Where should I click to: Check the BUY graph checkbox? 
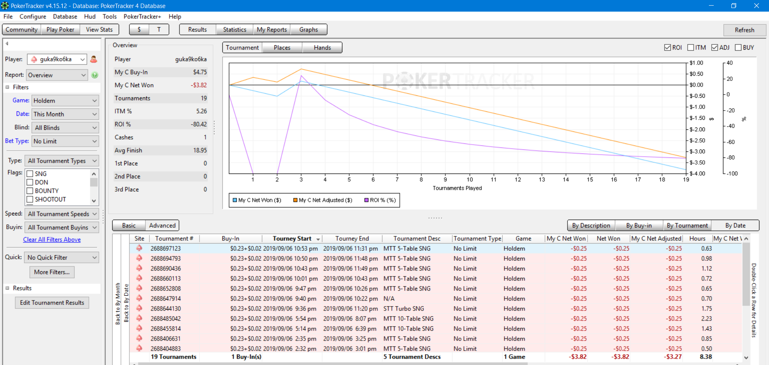(x=738, y=47)
